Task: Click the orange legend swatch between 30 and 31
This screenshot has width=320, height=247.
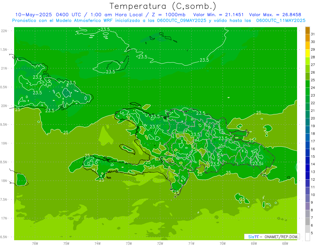Action: (x=307, y=38)
